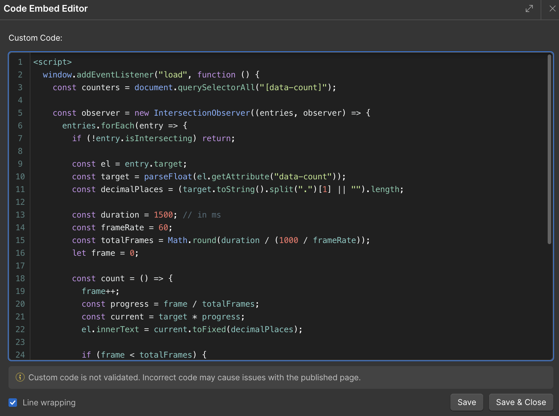Expand the Code Embed Editor to fullscreen
Viewport: 559px width, 416px height.
click(529, 8)
